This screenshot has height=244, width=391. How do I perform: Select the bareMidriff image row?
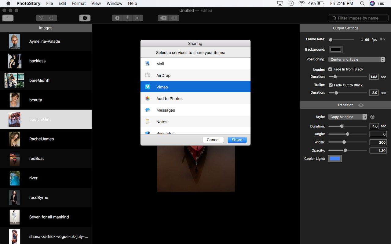point(46,81)
